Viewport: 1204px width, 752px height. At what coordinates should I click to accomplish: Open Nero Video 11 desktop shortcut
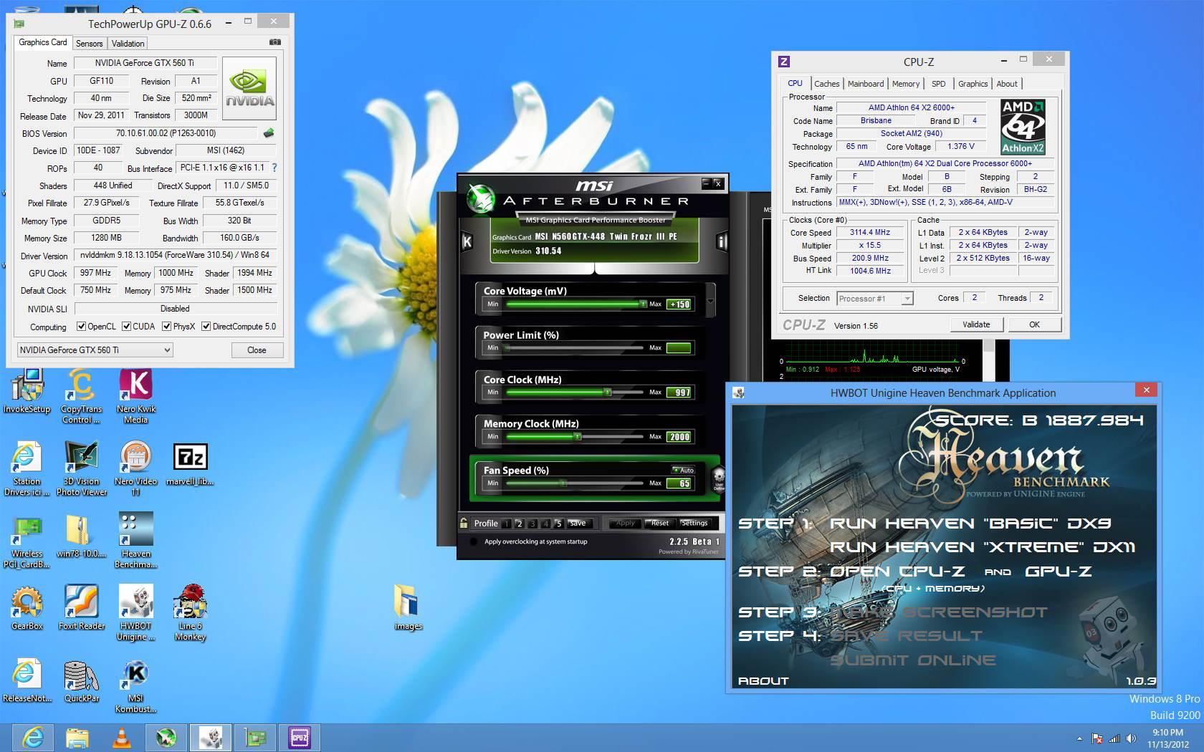135,468
